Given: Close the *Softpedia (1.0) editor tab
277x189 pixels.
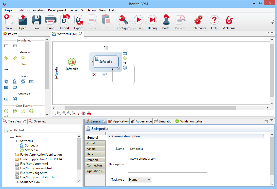Looking at the screenshot, I should pyautogui.click(x=81, y=34).
